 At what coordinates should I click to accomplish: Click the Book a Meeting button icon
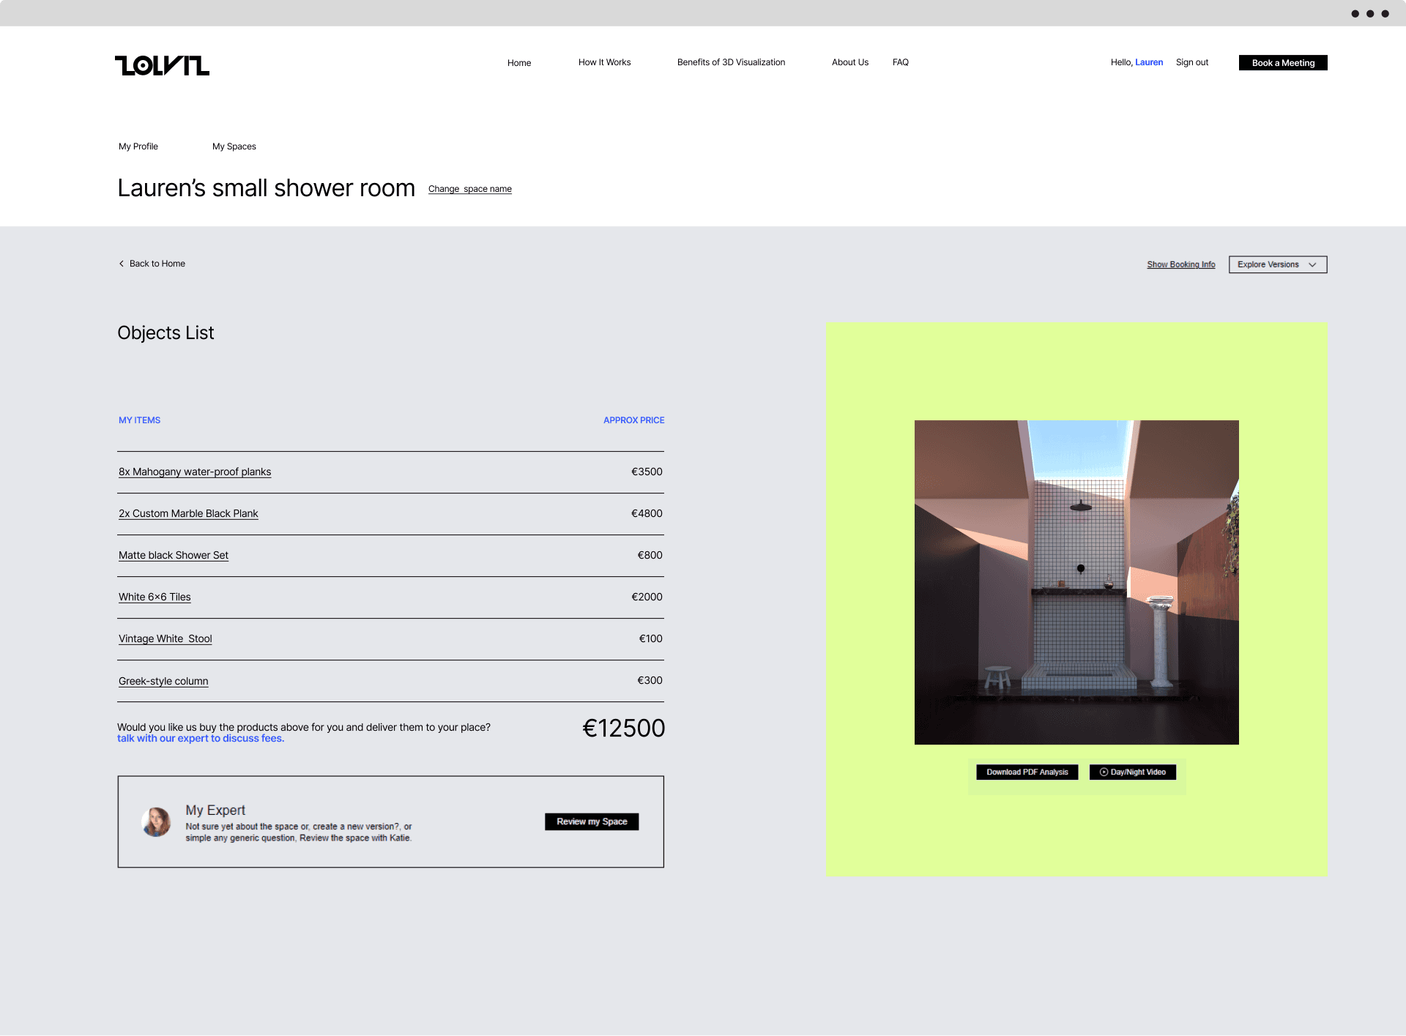click(x=1283, y=62)
